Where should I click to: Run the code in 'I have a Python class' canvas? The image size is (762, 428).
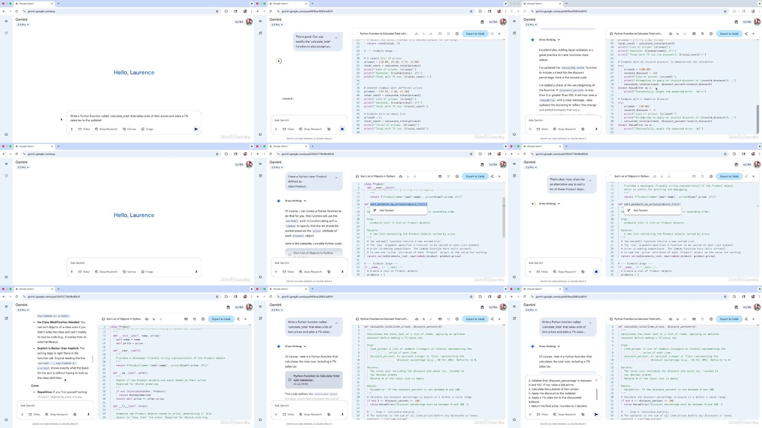[457, 177]
